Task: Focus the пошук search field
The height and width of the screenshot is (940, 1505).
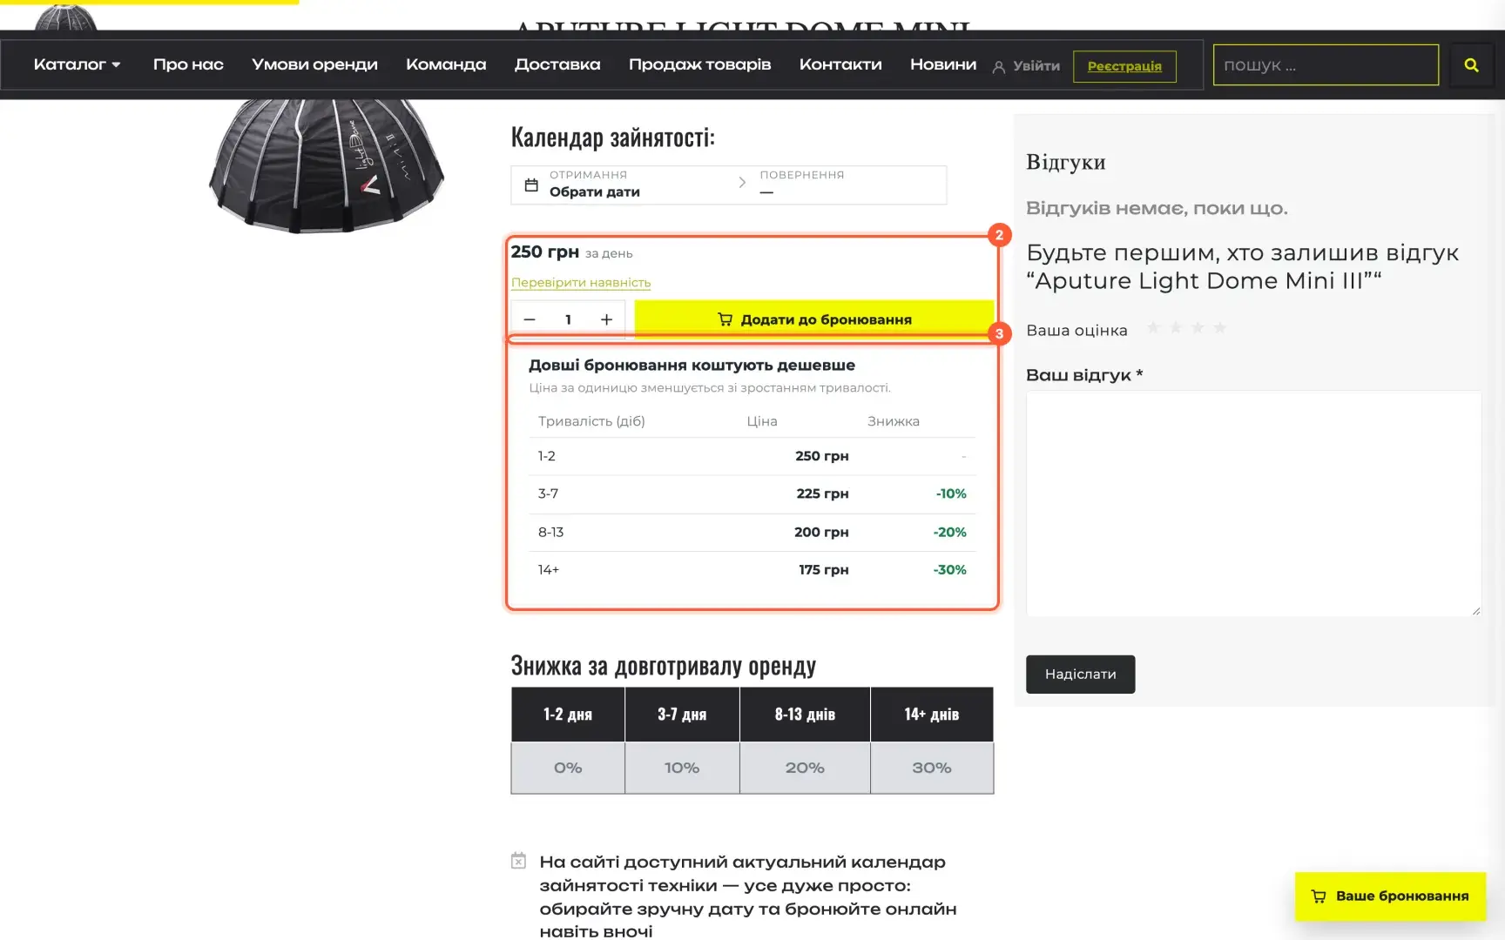Action: click(x=1326, y=65)
